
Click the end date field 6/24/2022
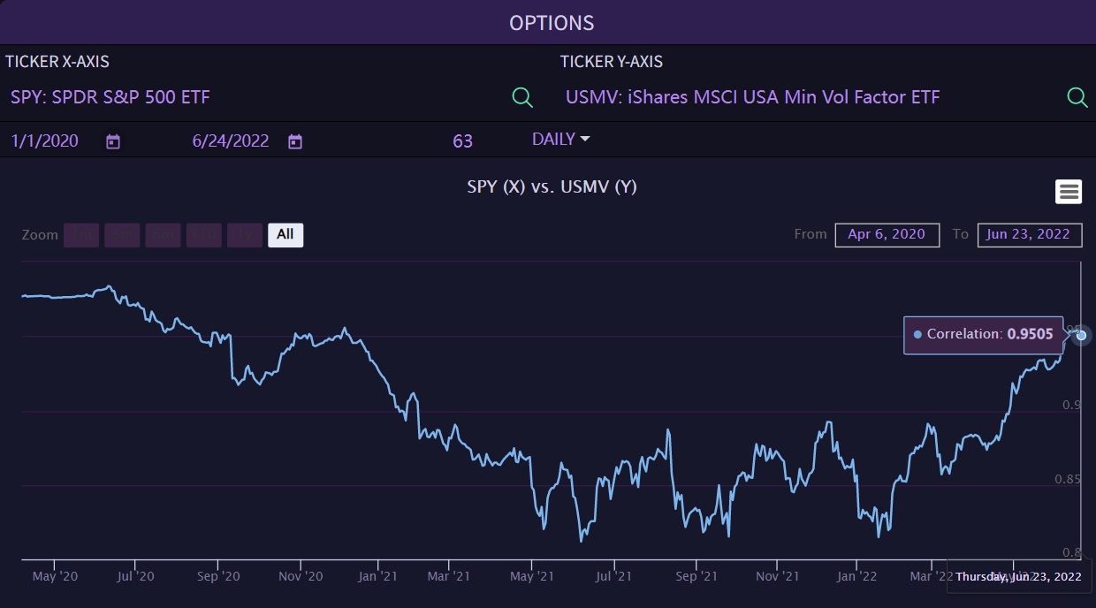(x=231, y=141)
